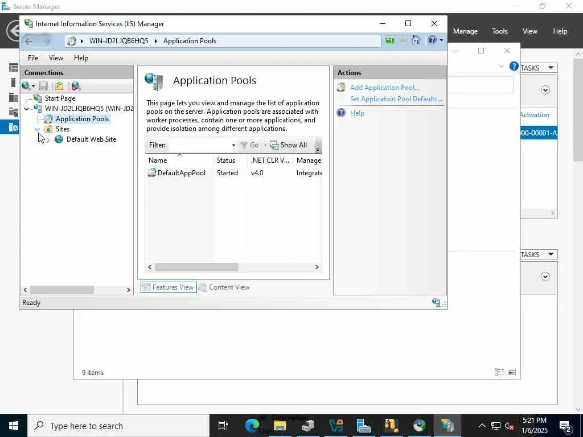583x437 pixels.
Task: Switch to the Features View tab
Action: (x=169, y=287)
